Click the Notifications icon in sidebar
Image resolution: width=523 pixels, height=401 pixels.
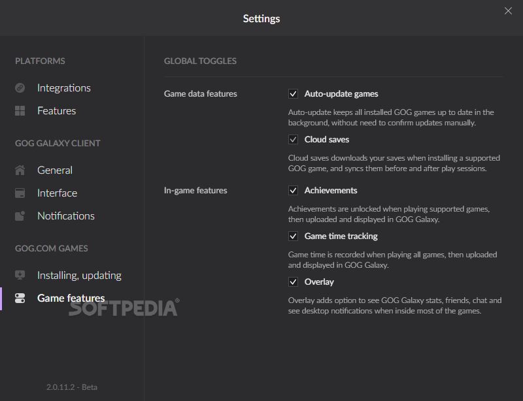20,216
